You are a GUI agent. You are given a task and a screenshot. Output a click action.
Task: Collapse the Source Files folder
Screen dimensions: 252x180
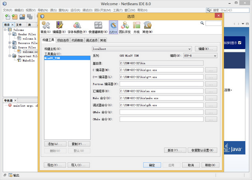(9, 47)
